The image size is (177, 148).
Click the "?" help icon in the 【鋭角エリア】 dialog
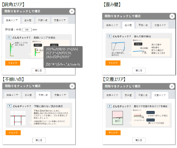pyautogui.click(x=9, y=37)
